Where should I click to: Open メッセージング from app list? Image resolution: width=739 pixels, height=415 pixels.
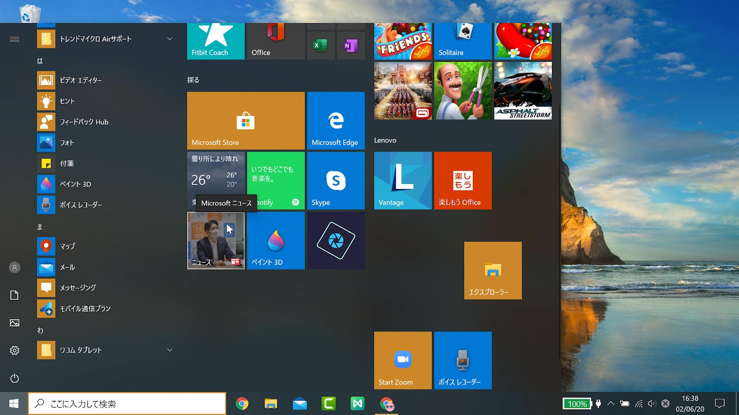pyautogui.click(x=106, y=288)
